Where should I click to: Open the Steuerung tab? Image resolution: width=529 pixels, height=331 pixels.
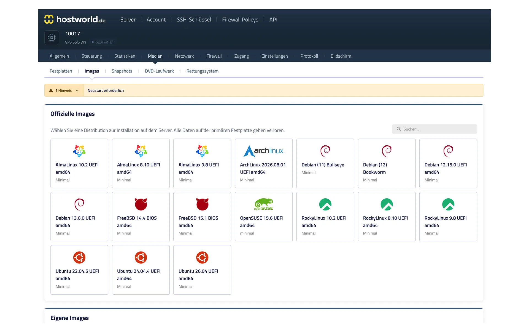(x=92, y=56)
